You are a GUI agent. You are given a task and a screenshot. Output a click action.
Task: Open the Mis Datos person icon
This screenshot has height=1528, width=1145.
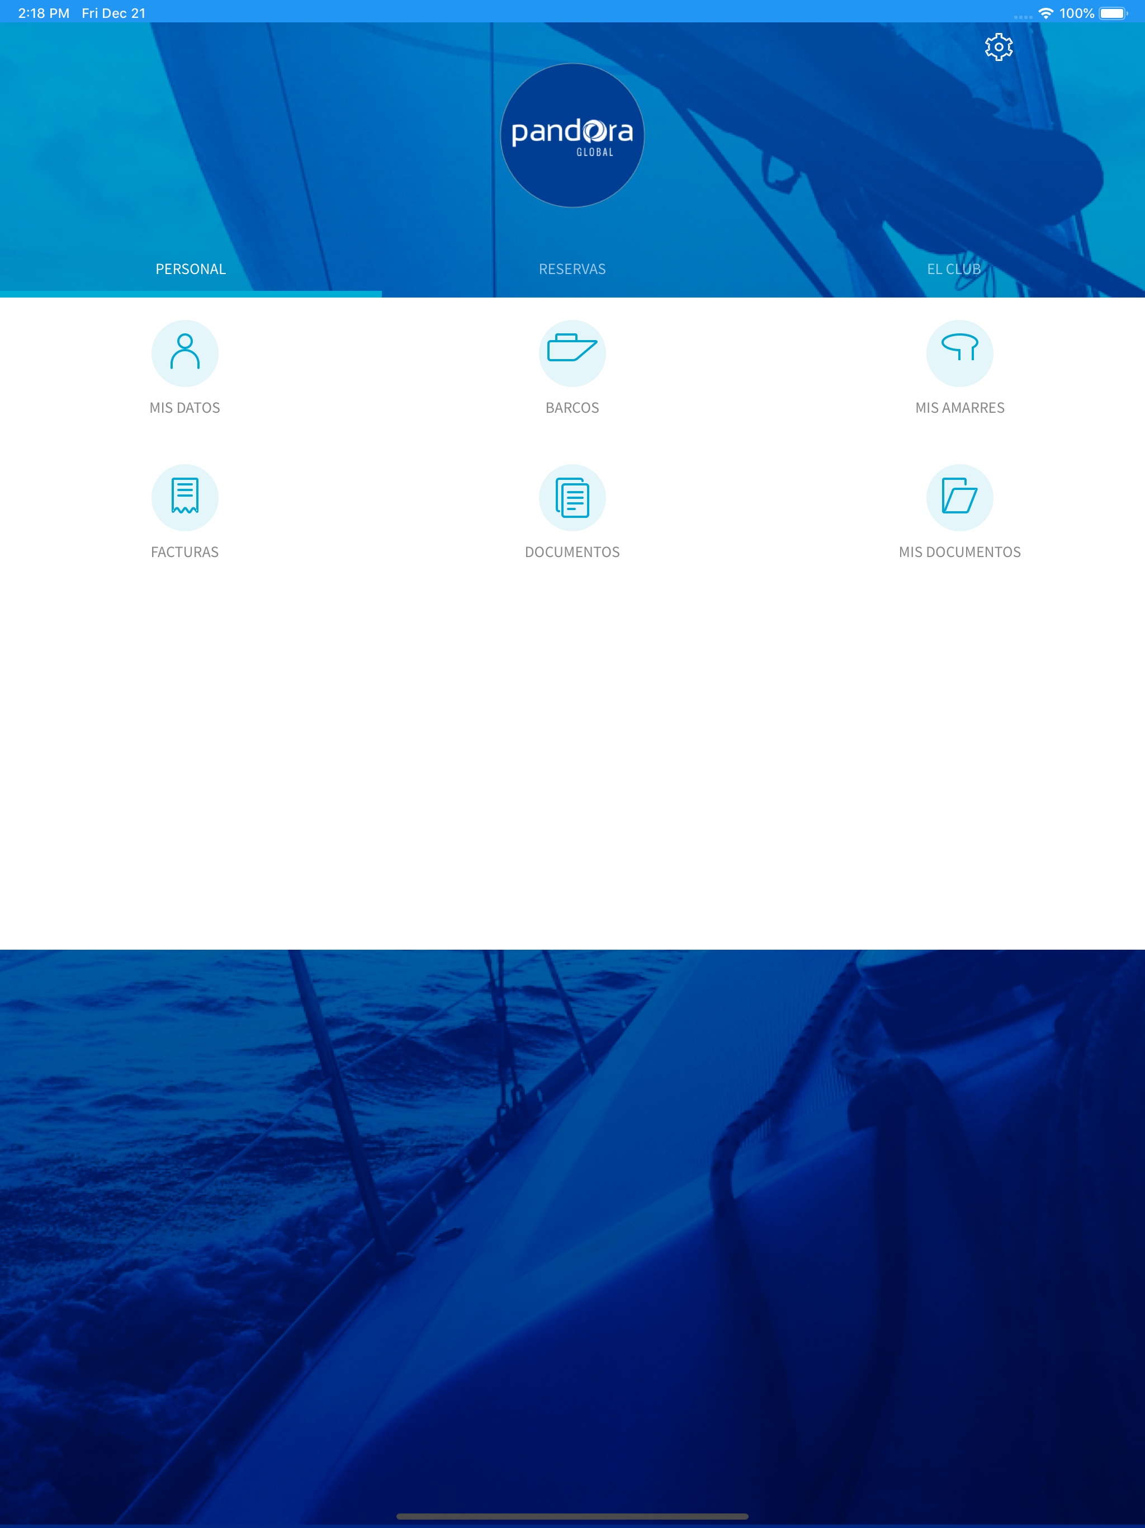[185, 353]
